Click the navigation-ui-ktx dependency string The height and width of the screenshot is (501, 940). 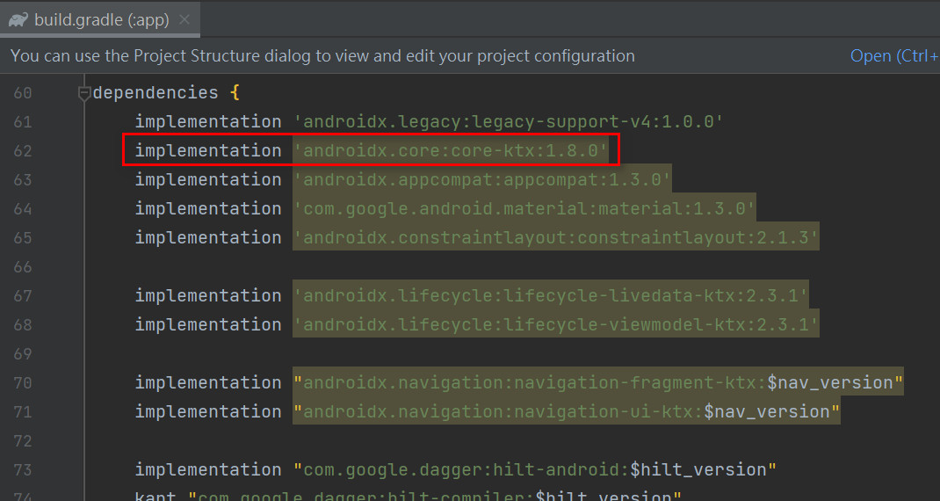[x=567, y=411]
